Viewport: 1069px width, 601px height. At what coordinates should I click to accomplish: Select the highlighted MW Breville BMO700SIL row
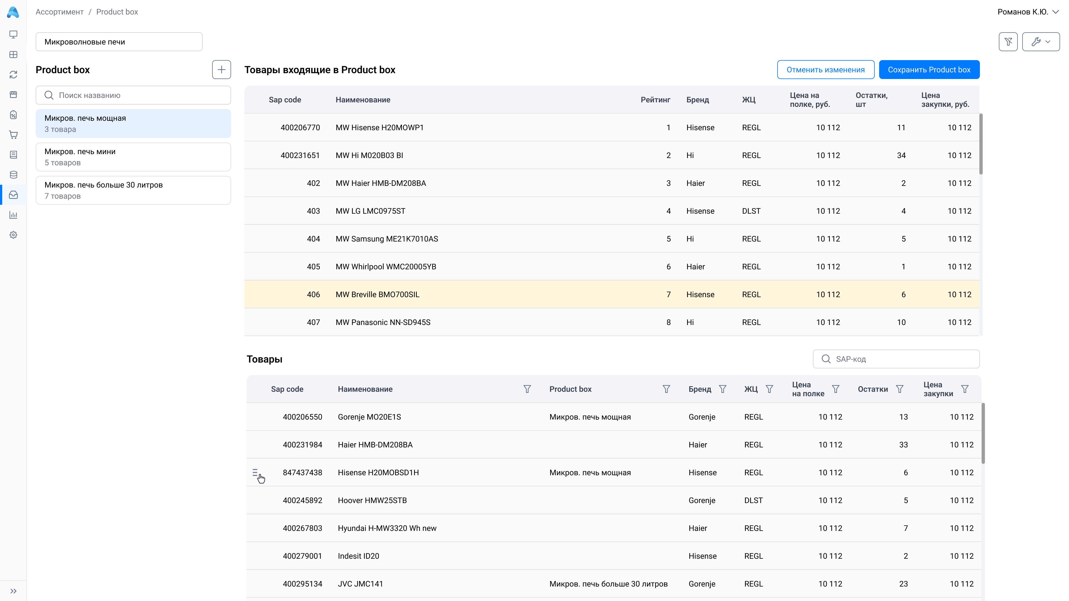point(612,294)
